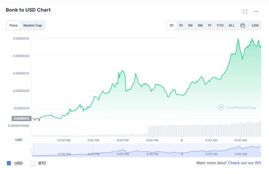Screen dimensions: 269x174
Task: Click the 0.0000015 y-axis label
Action: 21,108
